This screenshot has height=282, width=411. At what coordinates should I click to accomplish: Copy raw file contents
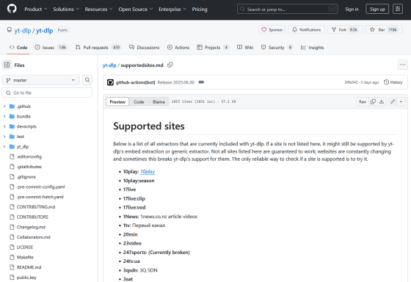click(x=373, y=102)
